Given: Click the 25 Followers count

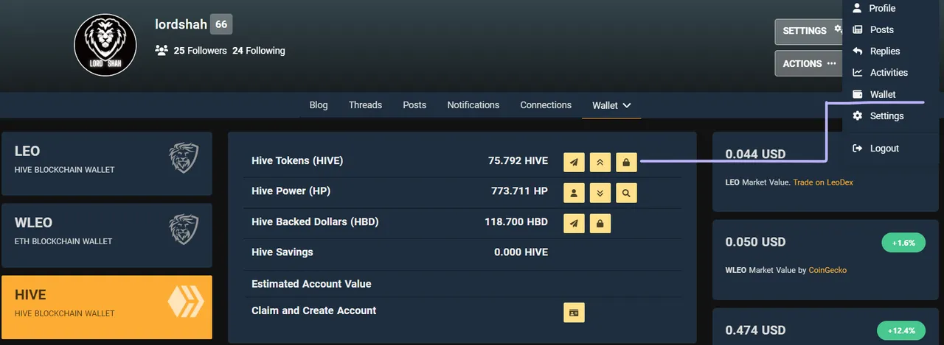Looking at the screenshot, I should tap(200, 51).
